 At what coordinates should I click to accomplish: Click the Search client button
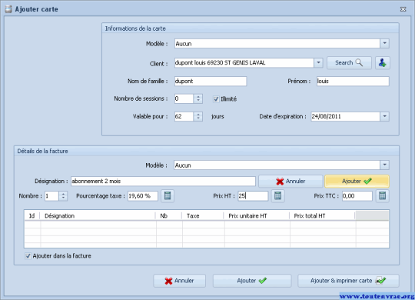tap(349, 63)
